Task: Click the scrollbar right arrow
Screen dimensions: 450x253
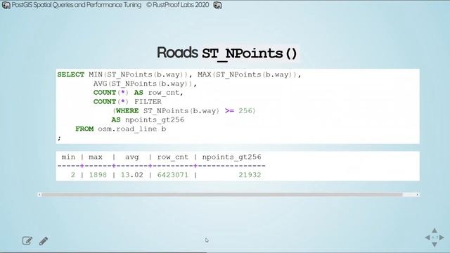Action: (418, 195)
